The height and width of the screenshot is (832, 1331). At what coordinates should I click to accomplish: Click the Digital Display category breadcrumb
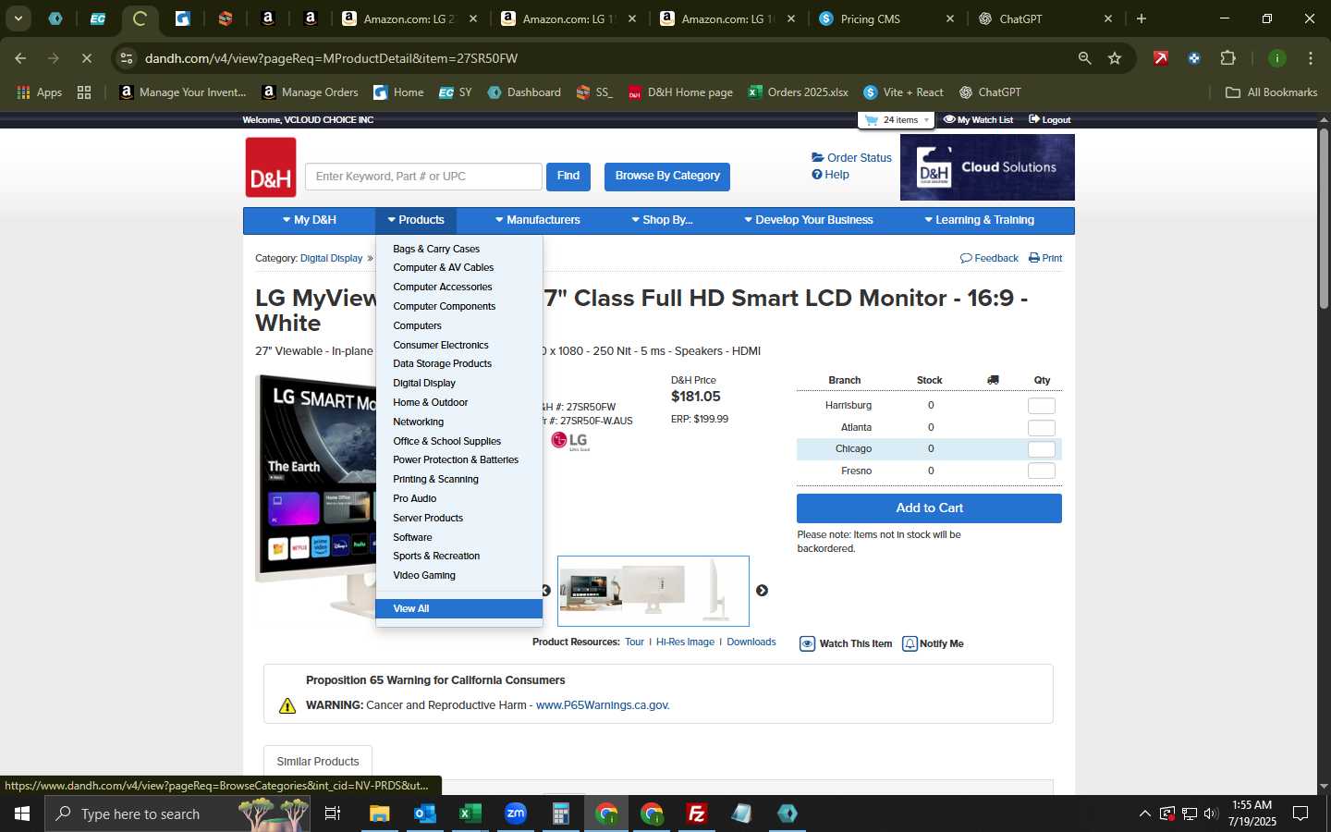(331, 259)
